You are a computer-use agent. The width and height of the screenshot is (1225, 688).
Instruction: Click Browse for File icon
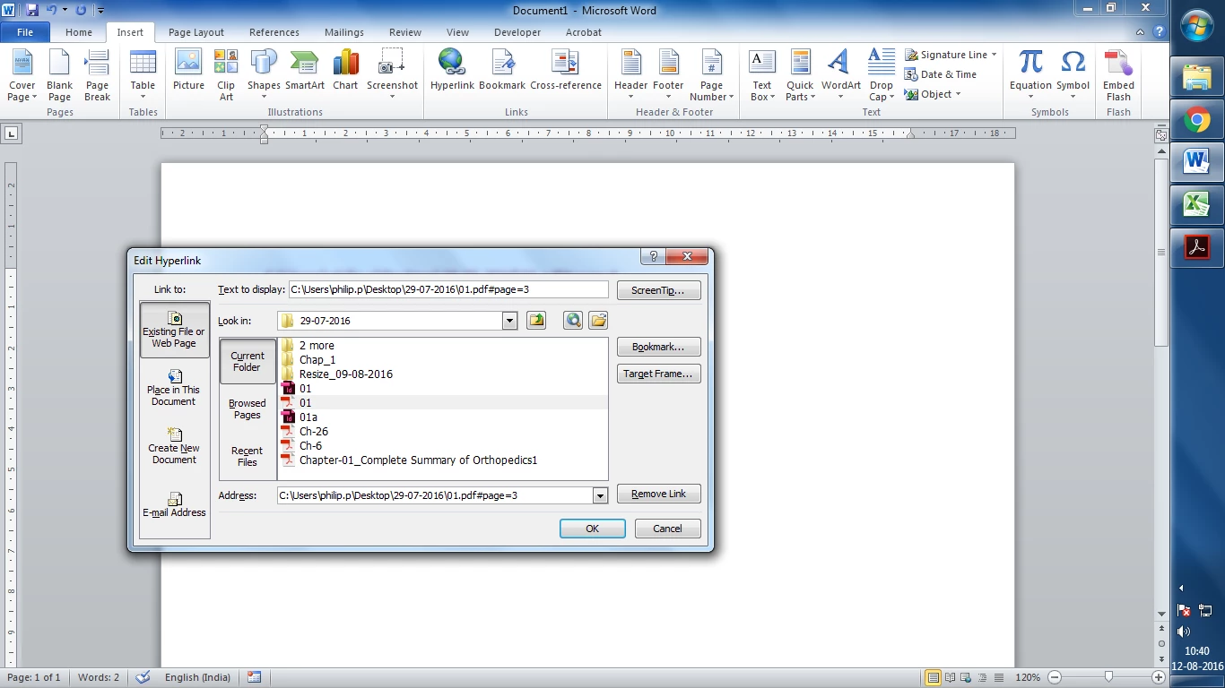[598, 321]
